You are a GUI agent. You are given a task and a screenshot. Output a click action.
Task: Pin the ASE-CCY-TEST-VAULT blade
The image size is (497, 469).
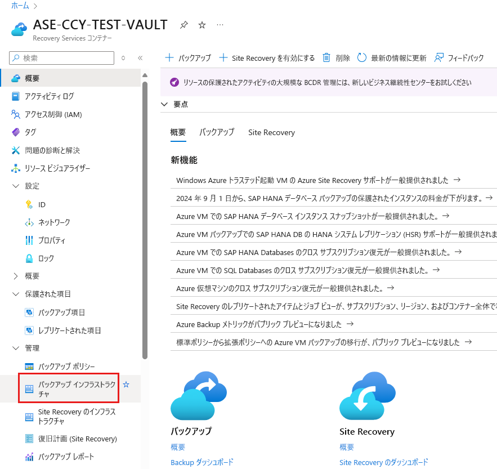point(184,25)
